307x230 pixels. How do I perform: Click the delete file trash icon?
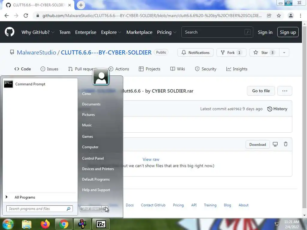point(286,144)
